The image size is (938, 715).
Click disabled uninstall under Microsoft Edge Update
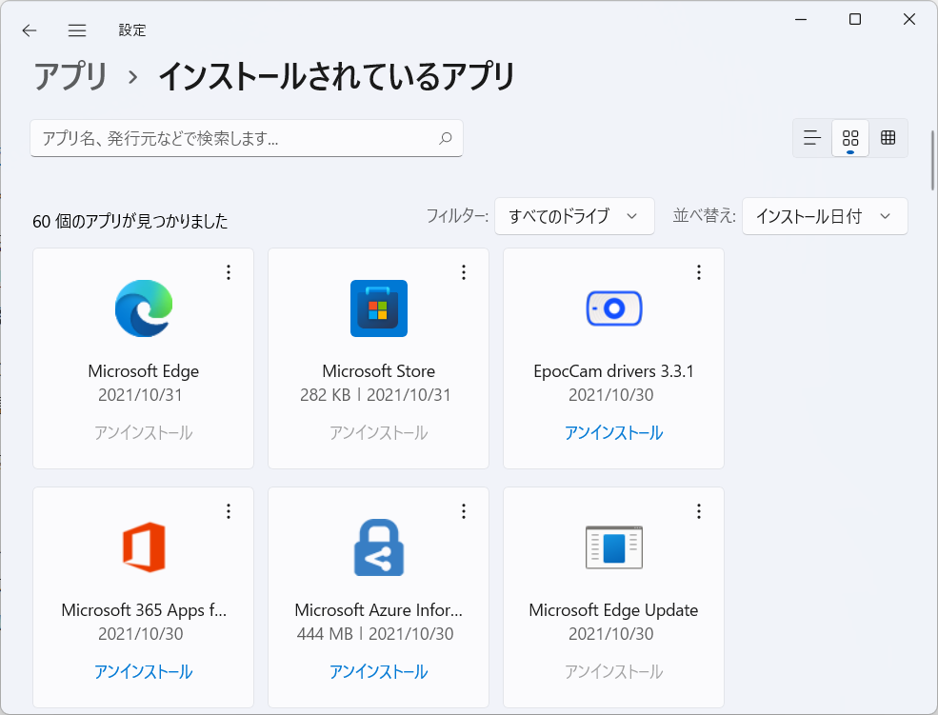click(x=614, y=672)
